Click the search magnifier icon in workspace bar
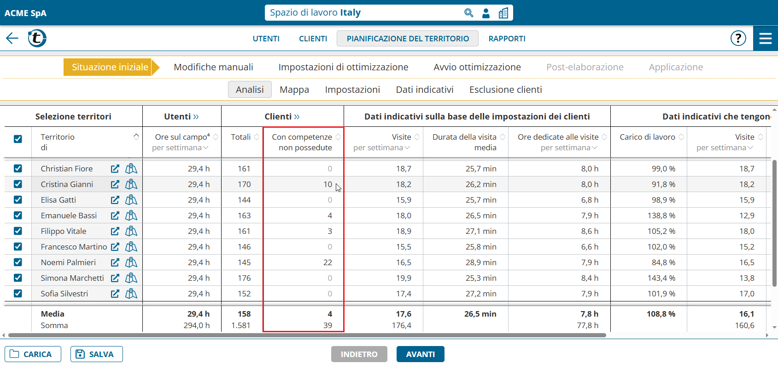Viewport: 778px width, 369px height. (468, 13)
